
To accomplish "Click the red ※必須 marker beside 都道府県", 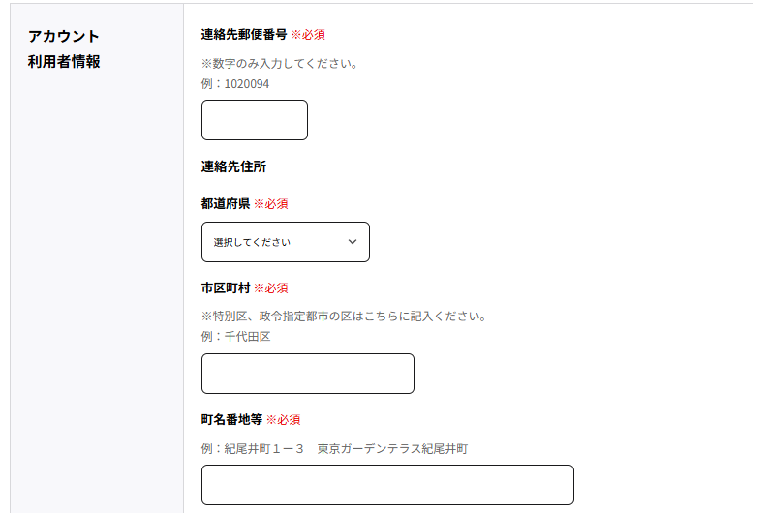I will click(x=271, y=204).
